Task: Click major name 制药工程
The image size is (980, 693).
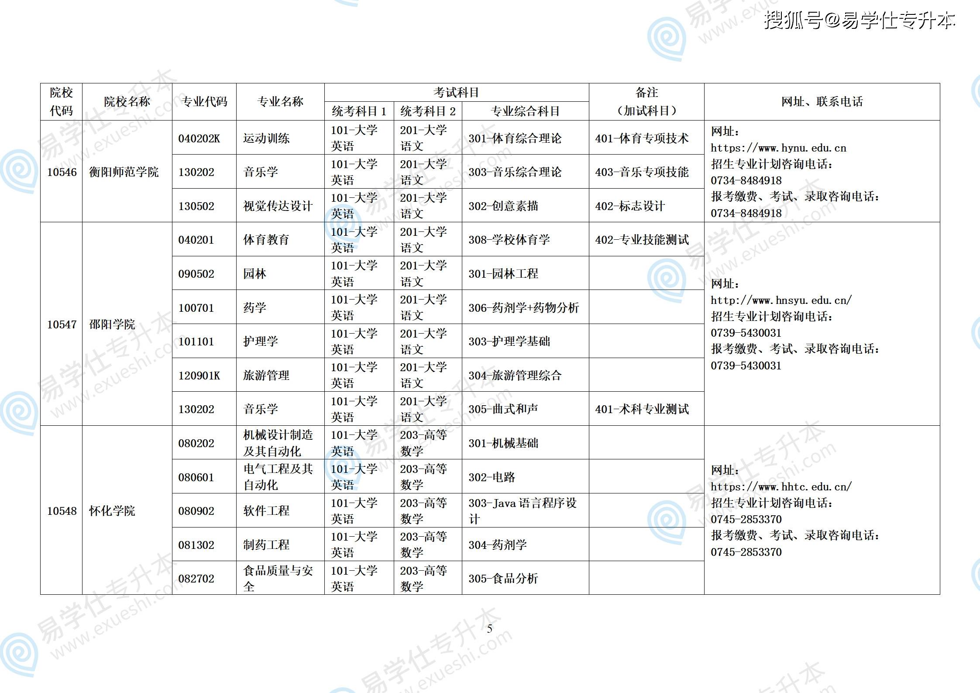Action: click(266, 545)
